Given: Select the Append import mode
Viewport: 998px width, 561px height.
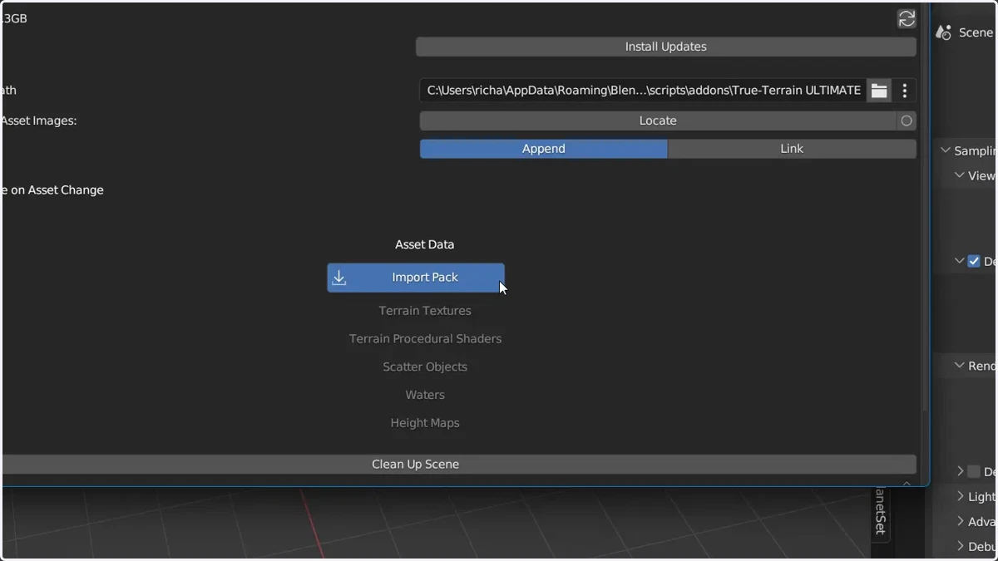Looking at the screenshot, I should 544,149.
